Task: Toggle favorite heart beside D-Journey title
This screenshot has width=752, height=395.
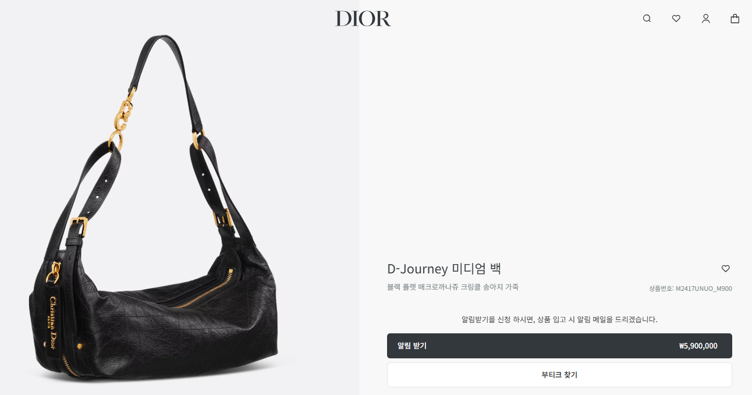Action: (725, 269)
